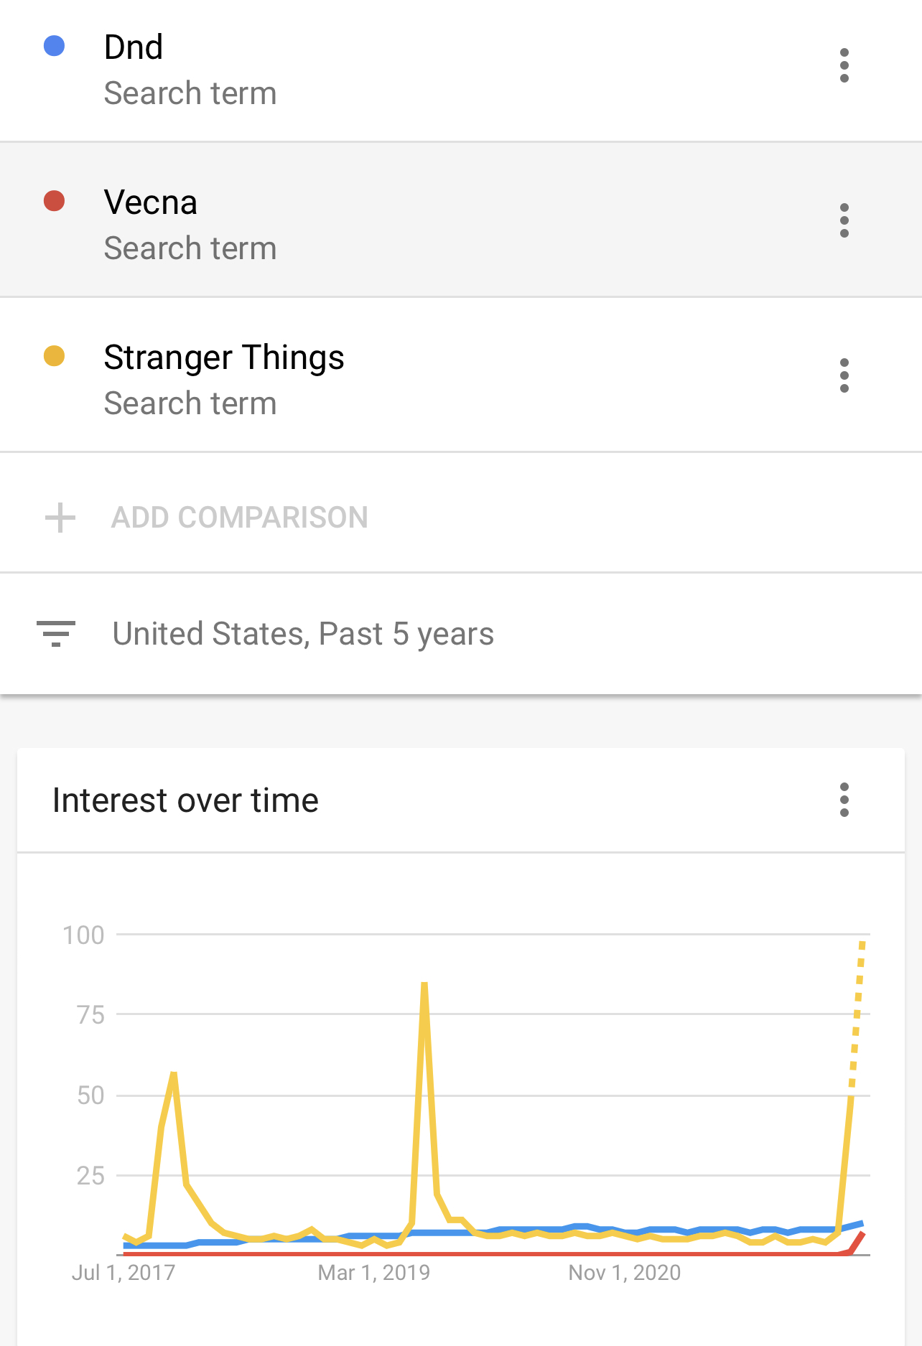922x1346 pixels.
Task: Click the yellow Stranger Things color dot
Action: 55,356
